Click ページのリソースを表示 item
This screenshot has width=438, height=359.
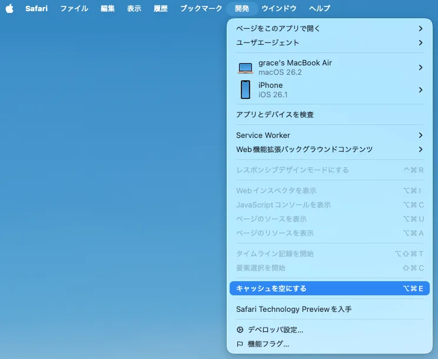click(330, 233)
